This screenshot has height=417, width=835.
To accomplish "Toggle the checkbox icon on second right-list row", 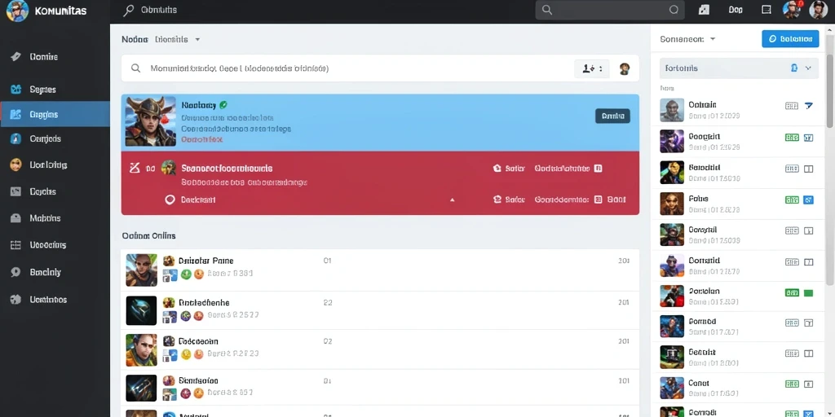I will click(x=808, y=138).
